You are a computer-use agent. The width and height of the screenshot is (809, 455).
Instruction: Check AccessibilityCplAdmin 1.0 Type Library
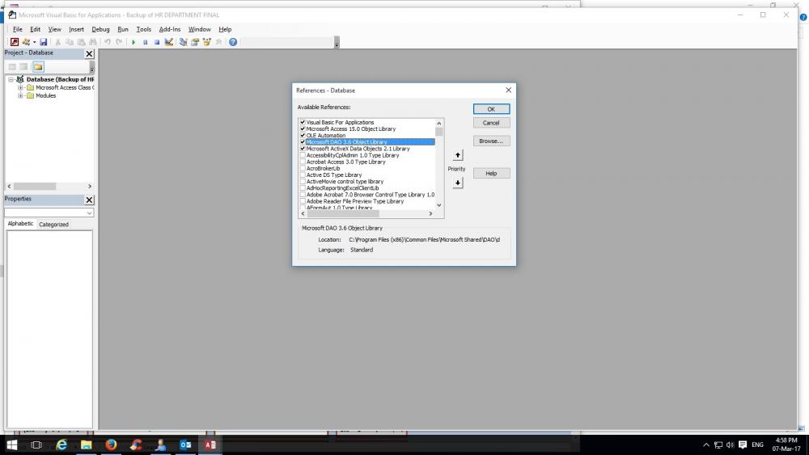pyautogui.click(x=303, y=155)
